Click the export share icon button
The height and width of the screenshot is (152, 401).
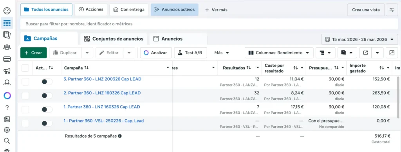(x=365, y=53)
